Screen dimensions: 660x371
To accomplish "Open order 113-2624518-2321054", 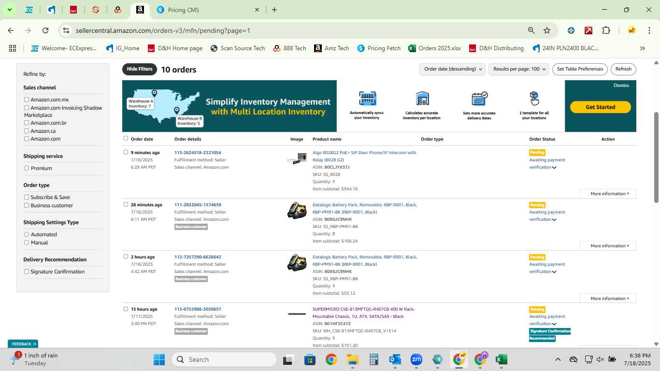I will point(198,153).
